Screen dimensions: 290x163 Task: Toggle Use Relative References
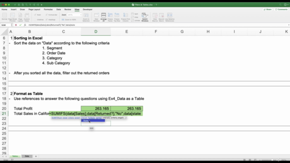click(x=169, y=17)
